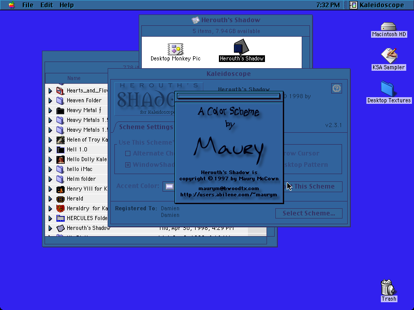Click the menu bar clock
Image resolution: width=414 pixels, height=310 pixels.
[x=328, y=5]
